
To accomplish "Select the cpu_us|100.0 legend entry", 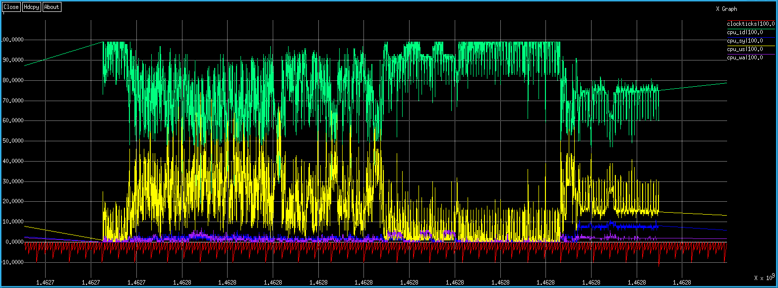I will [x=745, y=49].
